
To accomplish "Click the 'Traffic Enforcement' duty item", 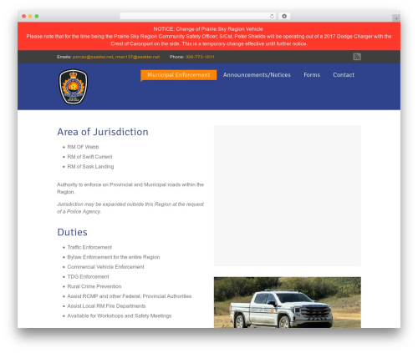I will click(89, 247).
